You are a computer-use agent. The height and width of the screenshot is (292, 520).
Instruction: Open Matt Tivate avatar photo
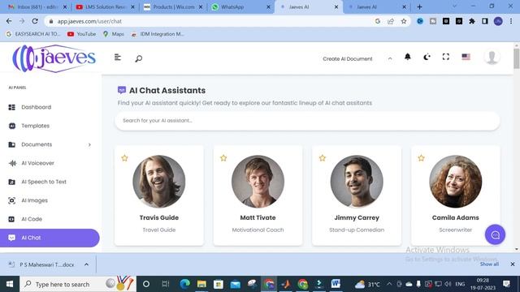click(258, 182)
